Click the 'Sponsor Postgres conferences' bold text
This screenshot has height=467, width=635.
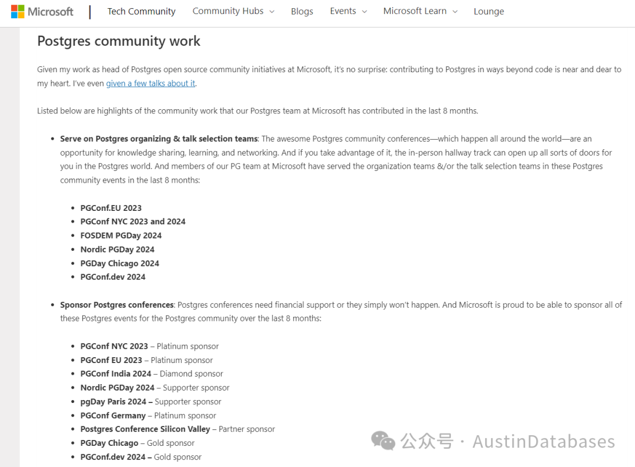(x=117, y=305)
